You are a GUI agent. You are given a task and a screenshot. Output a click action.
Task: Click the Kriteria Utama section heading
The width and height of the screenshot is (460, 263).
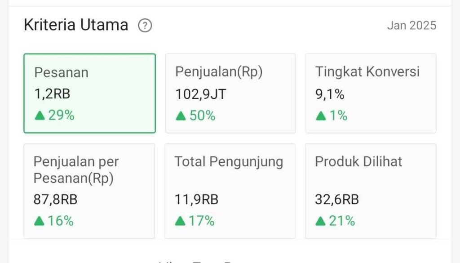[76, 25]
